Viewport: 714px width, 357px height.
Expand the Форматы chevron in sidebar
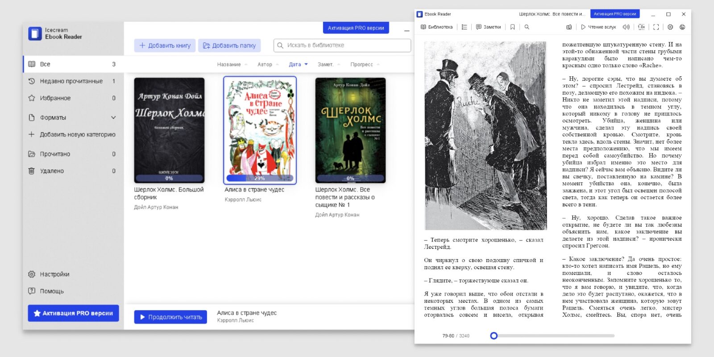[x=113, y=117]
